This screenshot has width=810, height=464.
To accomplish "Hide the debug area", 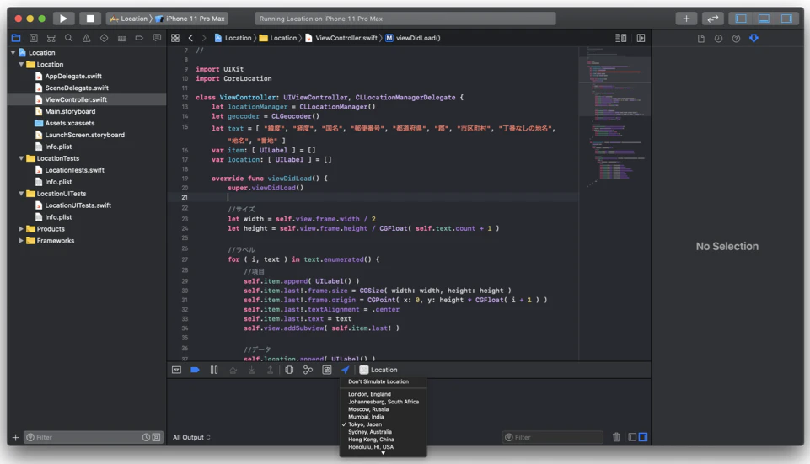I will (x=176, y=370).
